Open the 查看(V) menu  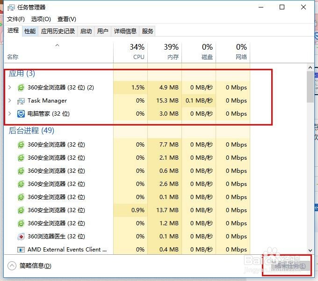point(67,19)
